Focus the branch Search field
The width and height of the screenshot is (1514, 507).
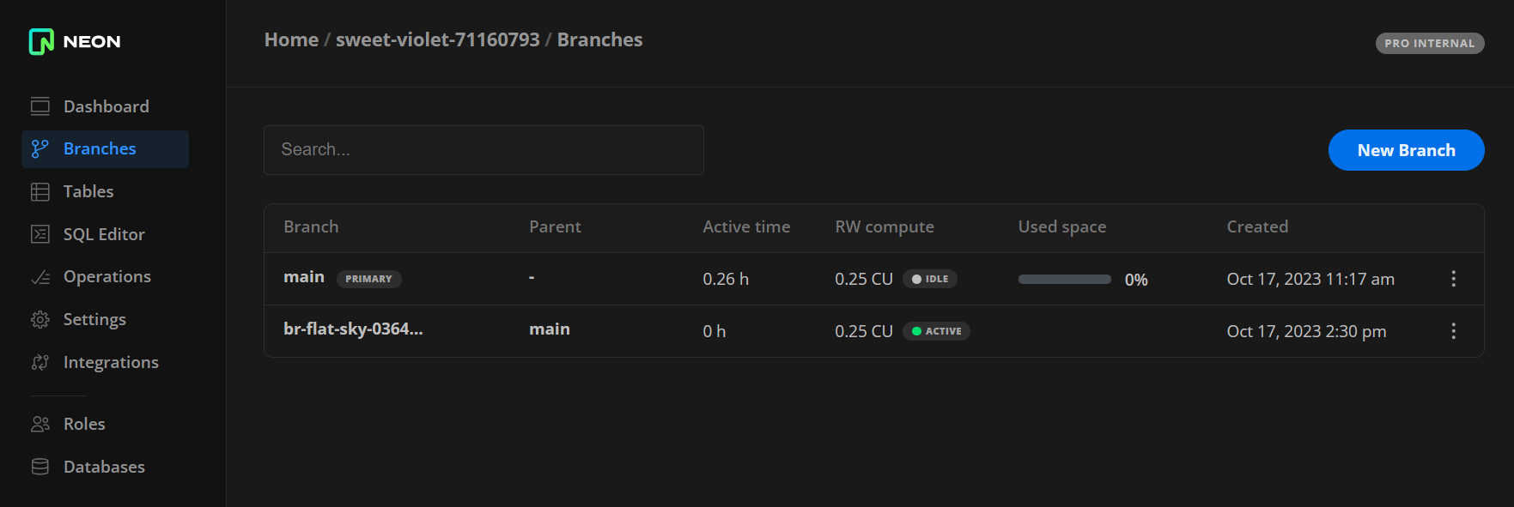point(483,150)
